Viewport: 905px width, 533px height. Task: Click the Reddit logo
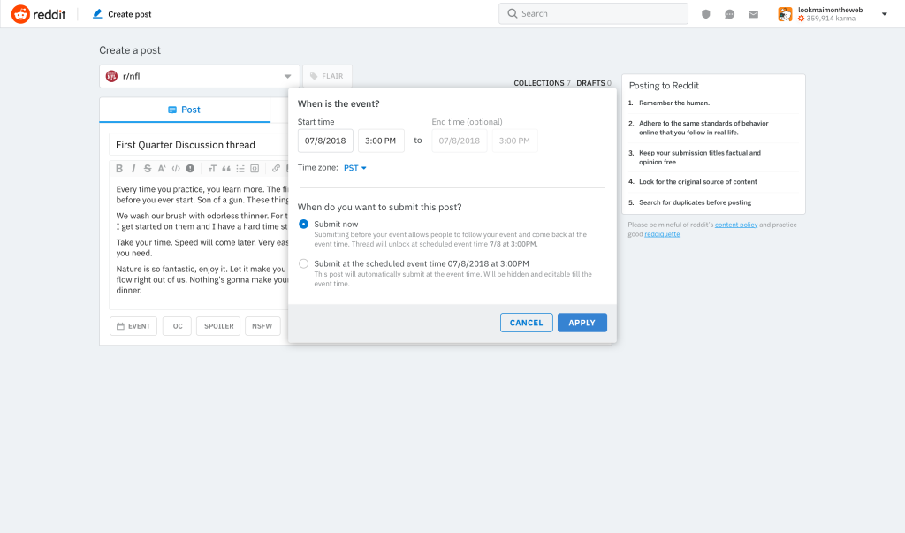coord(38,14)
